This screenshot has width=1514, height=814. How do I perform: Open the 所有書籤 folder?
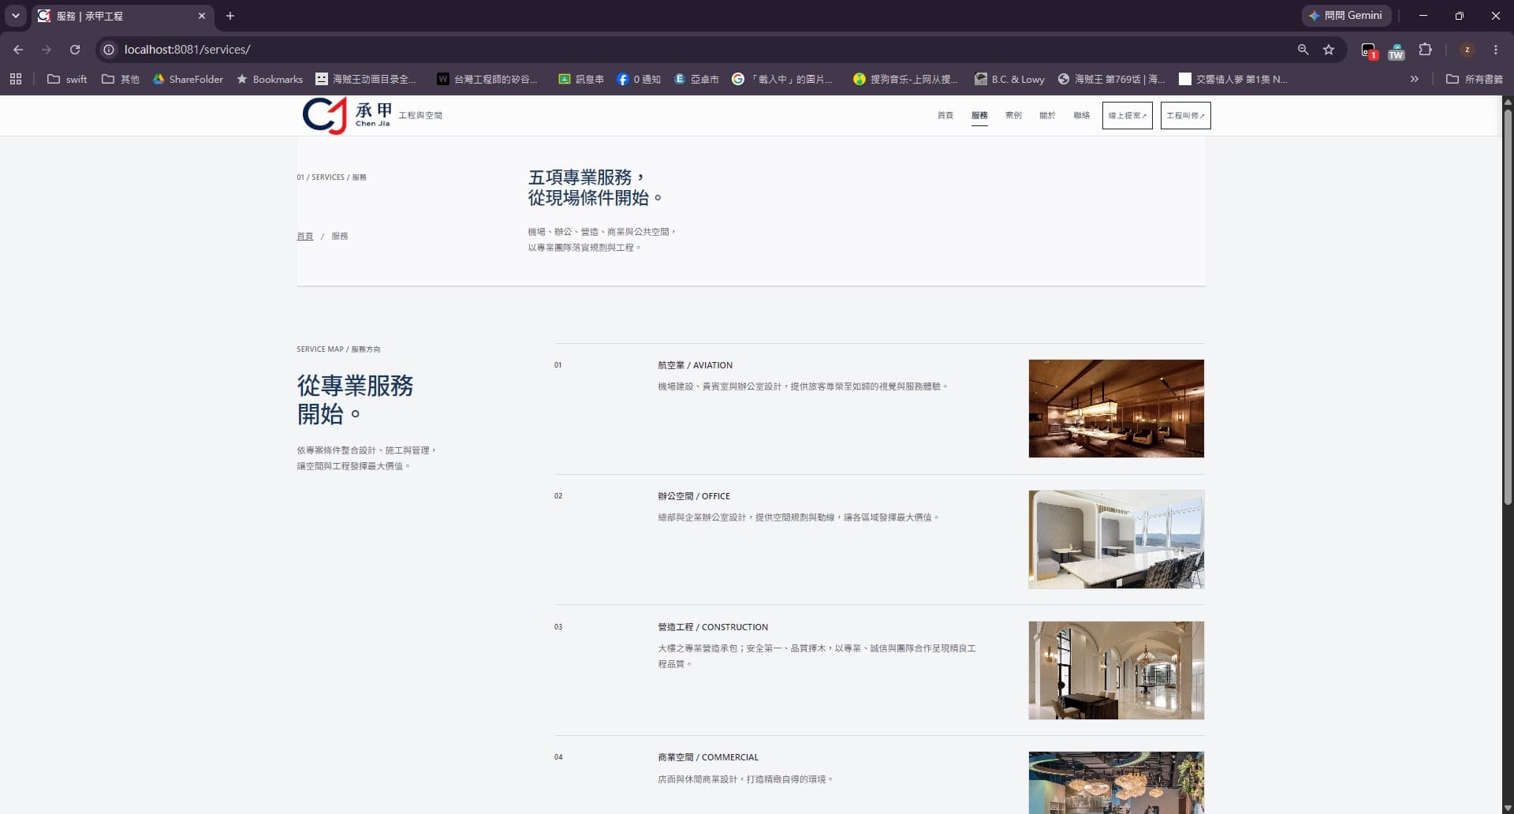tap(1475, 79)
